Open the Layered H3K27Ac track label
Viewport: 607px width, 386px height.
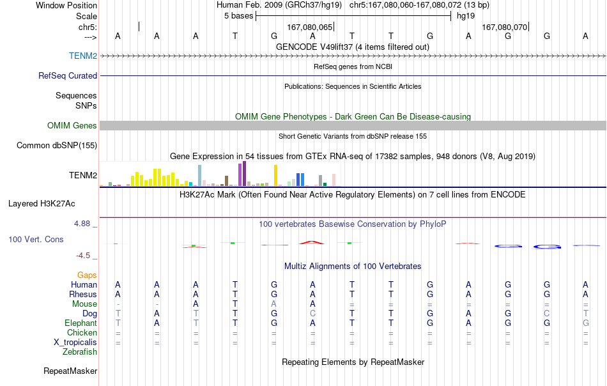point(42,204)
